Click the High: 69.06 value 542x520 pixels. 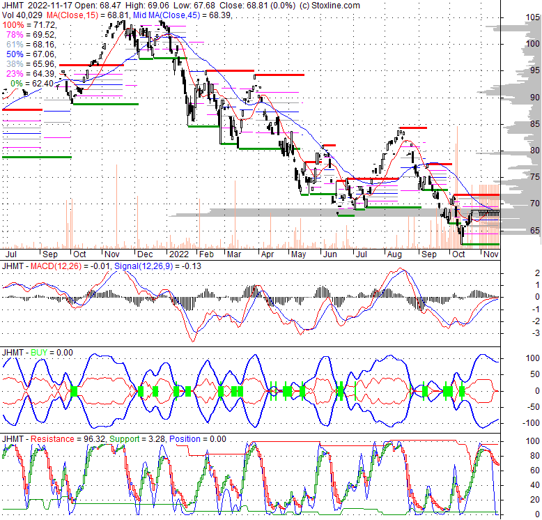pyautogui.click(x=147, y=6)
